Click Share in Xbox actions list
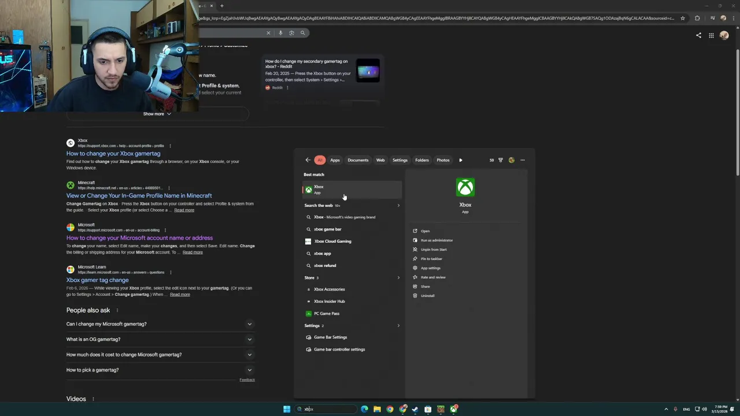Image resolution: width=740 pixels, height=416 pixels. (425, 287)
